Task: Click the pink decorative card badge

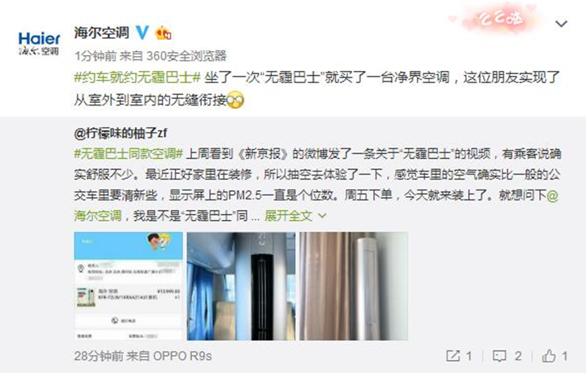Action: [x=498, y=19]
